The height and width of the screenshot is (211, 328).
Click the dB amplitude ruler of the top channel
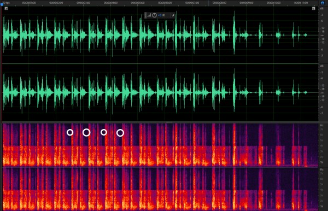click(x=322, y=35)
